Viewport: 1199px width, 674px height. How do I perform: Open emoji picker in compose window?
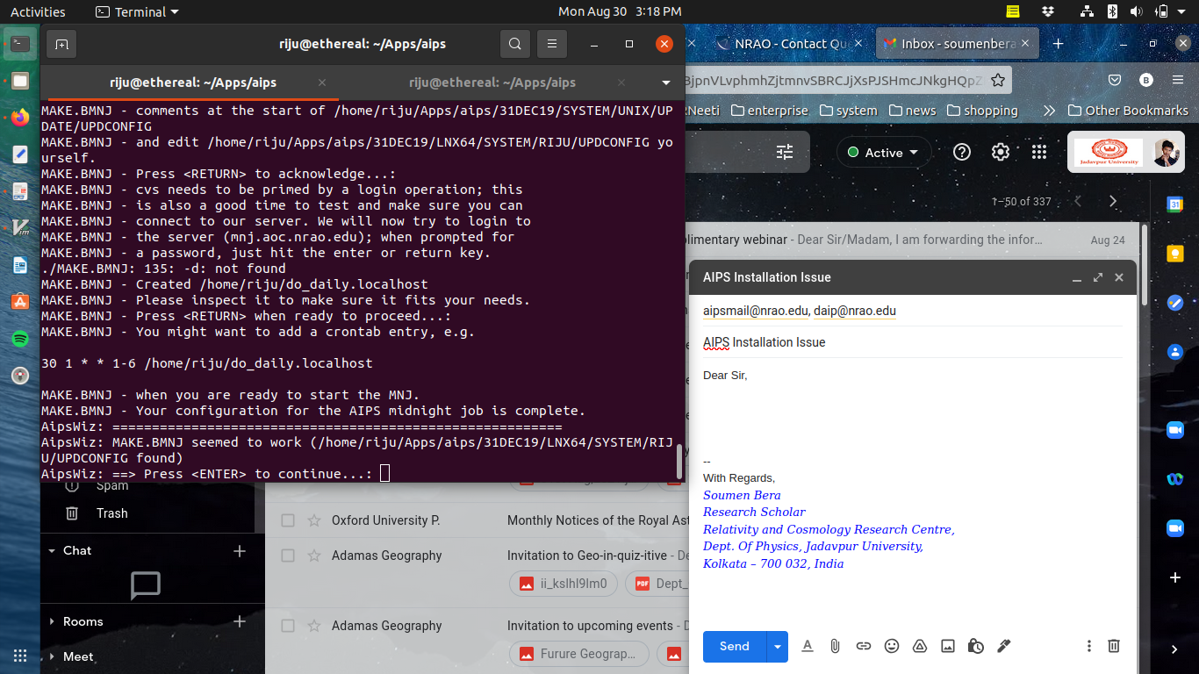[x=892, y=646]
